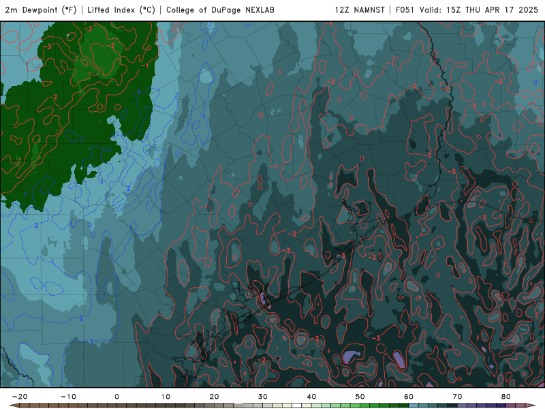Select the "College of DuPage NEXLAB" label
The width and height of the screenshot is (545, 409).
220,10
